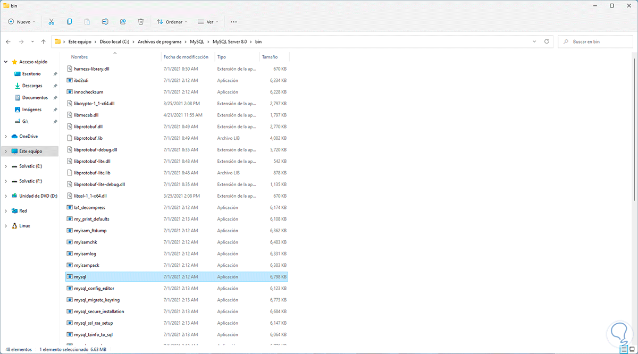Viewport: 638px width, 354px height.
Task: Click Este equipo in the address path
Action: (80, 41)
